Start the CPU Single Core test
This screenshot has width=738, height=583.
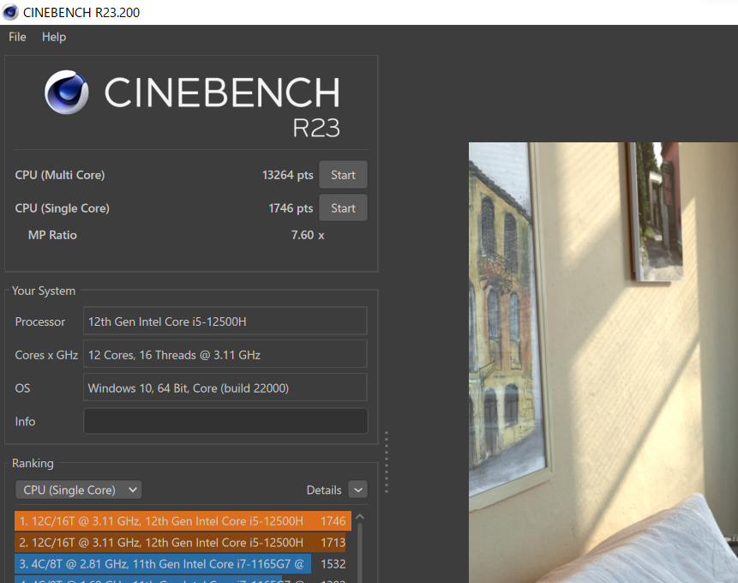343,208
